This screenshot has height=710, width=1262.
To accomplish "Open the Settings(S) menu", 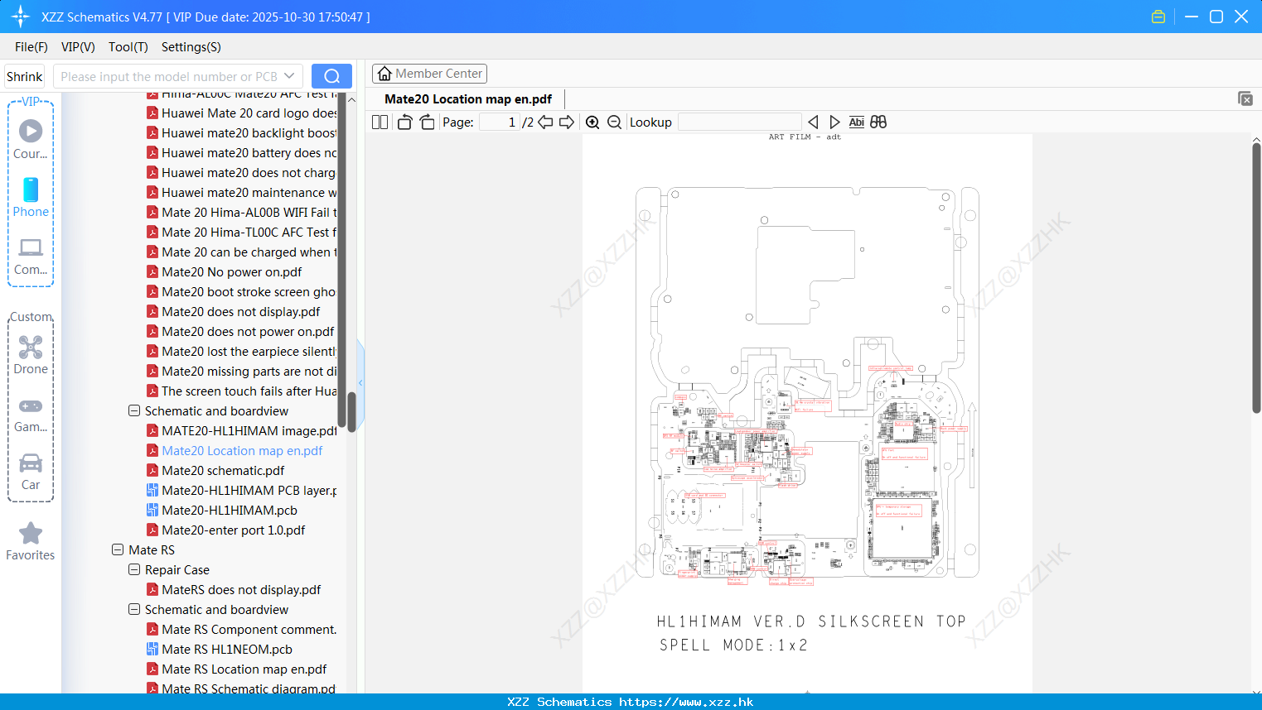I will (x=191, y=47).
